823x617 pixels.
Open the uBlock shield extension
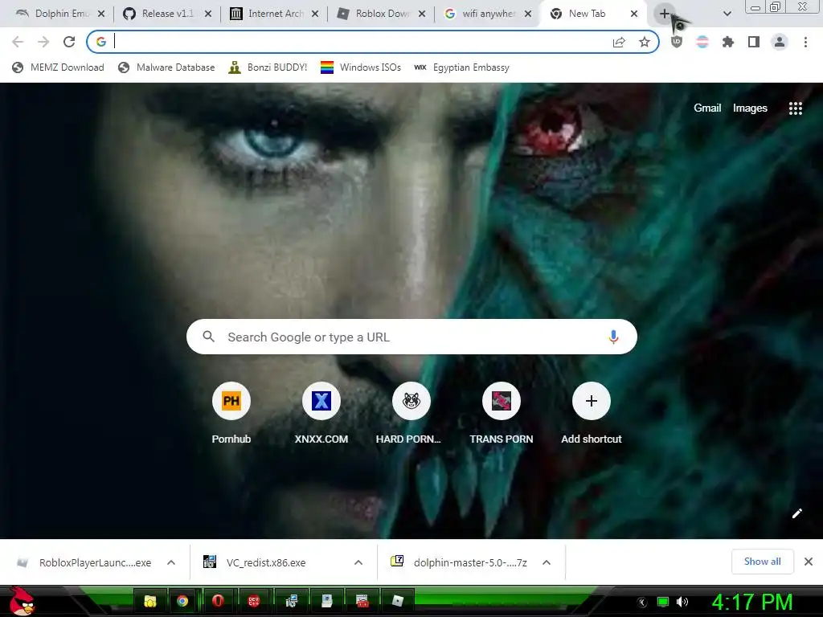(677, 42)
